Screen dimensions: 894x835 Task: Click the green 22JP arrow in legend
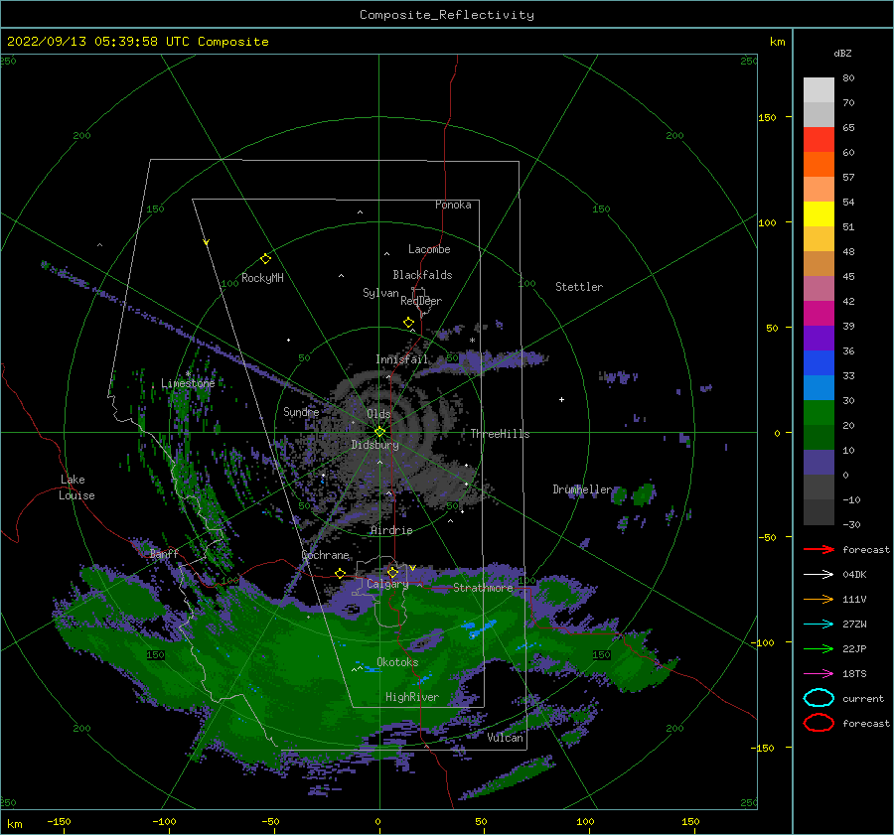tap(819, 648)
